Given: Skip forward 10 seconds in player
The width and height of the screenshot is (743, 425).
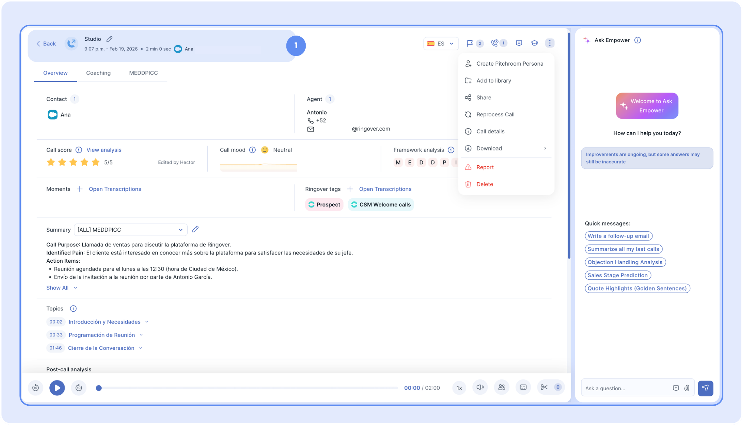Looking at the screenshot, I should (x=79, y=388).
